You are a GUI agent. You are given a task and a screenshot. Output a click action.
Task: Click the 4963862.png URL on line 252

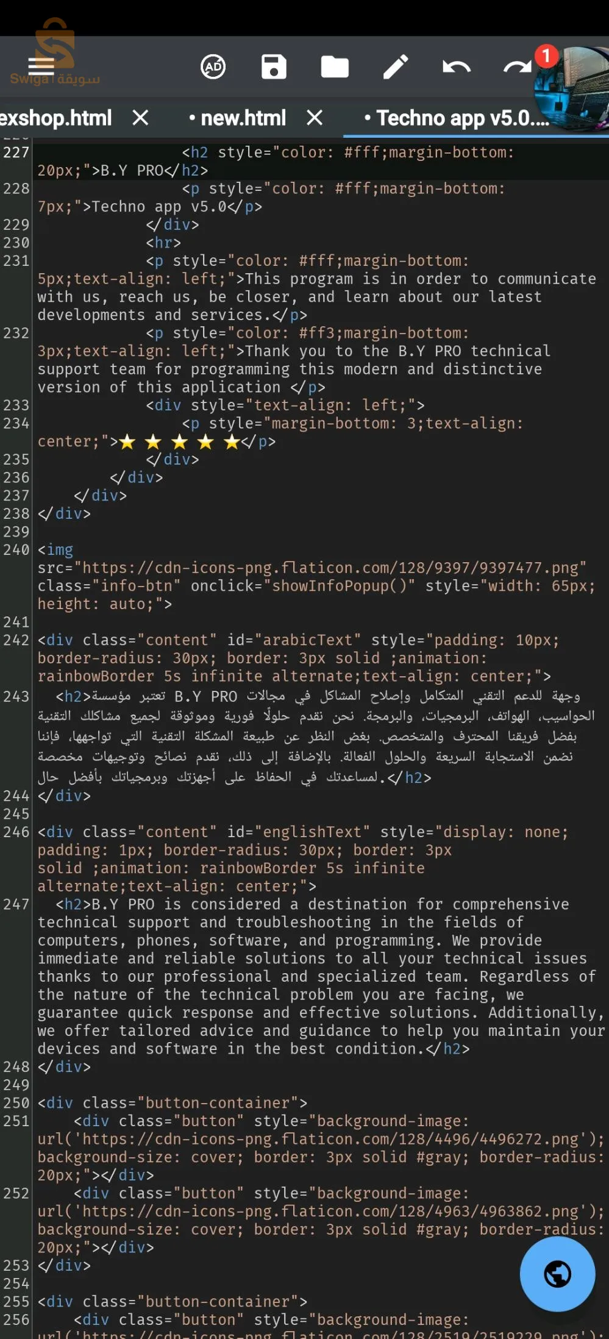tap(330, 1212)
